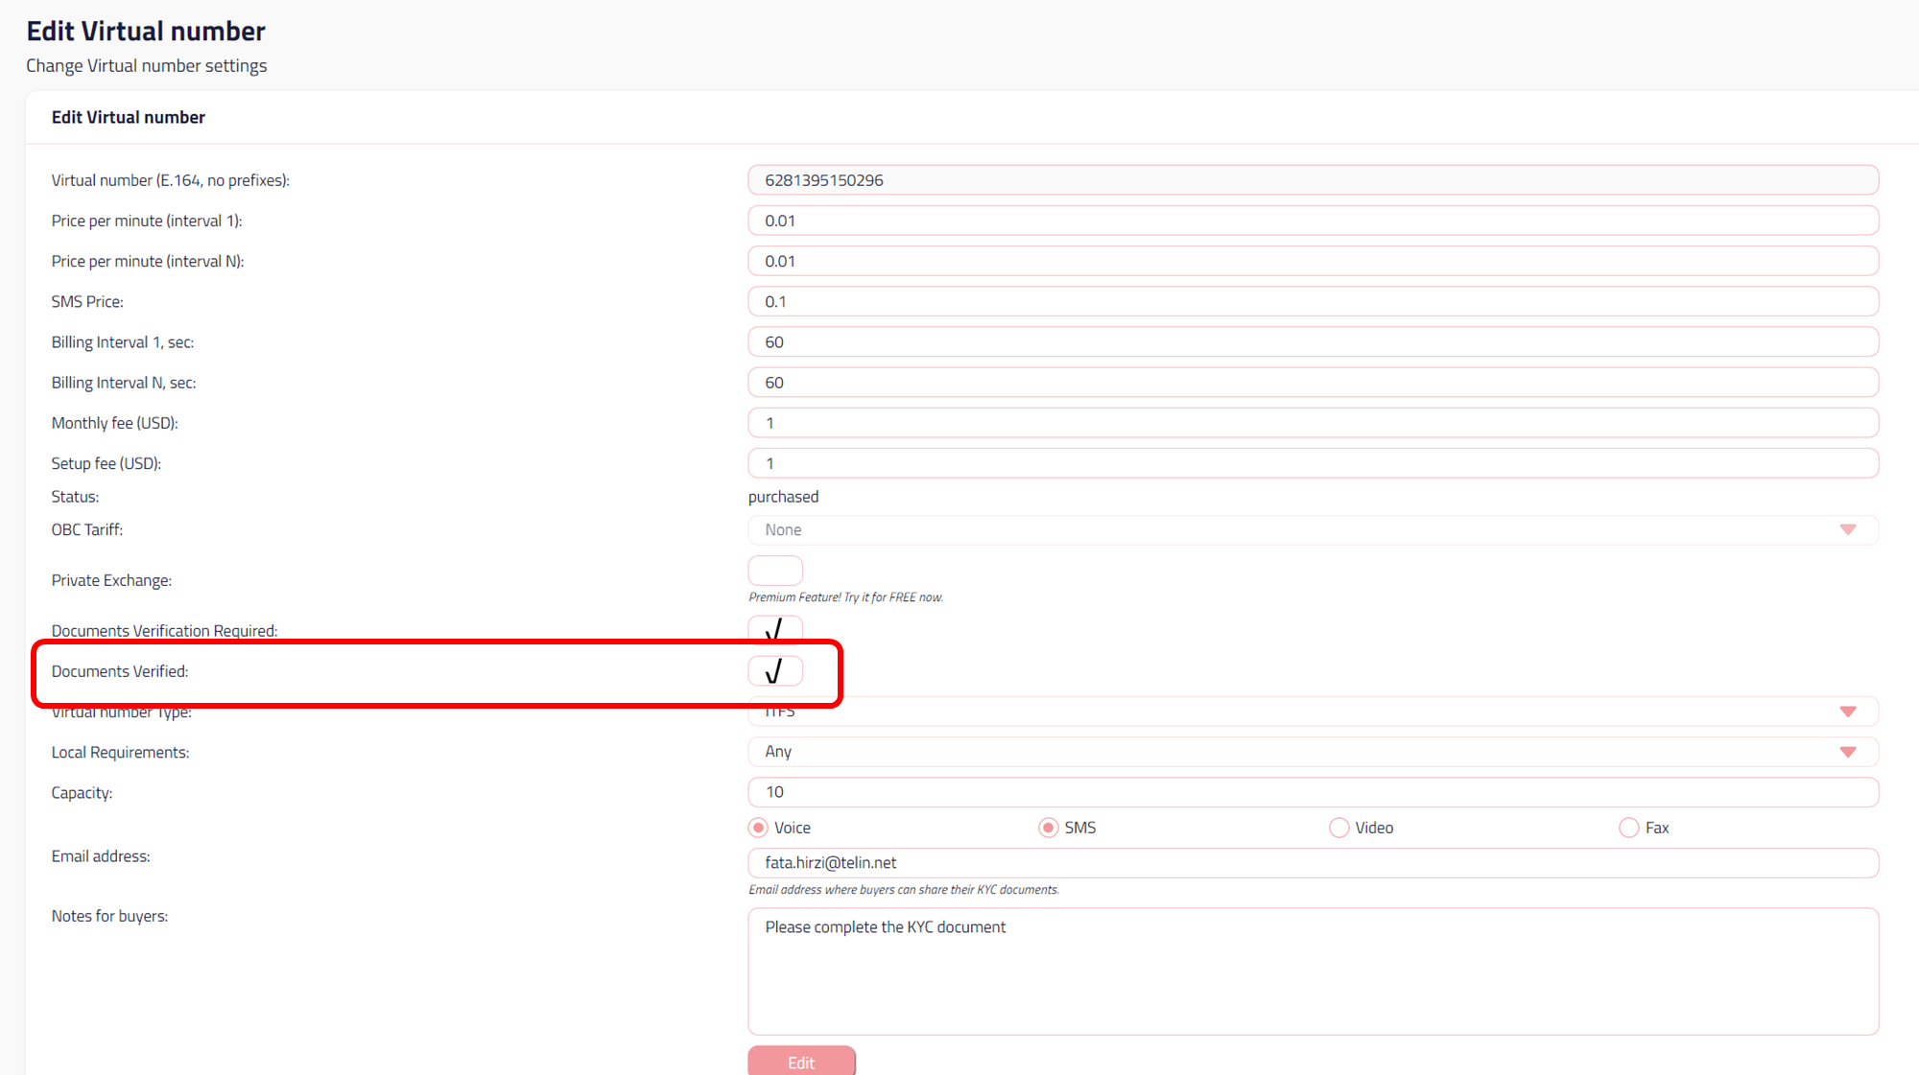The image size is (1919, 1075).
Task: Select the Voice radio button
Action: 758,828
